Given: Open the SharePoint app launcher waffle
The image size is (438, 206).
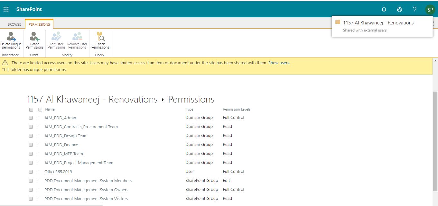Looking at the screenshot, I should [6, 9].
